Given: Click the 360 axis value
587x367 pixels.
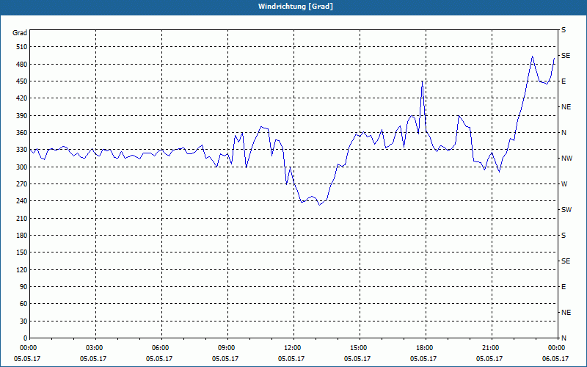Looking at the screenshot, I should (21, 133).
